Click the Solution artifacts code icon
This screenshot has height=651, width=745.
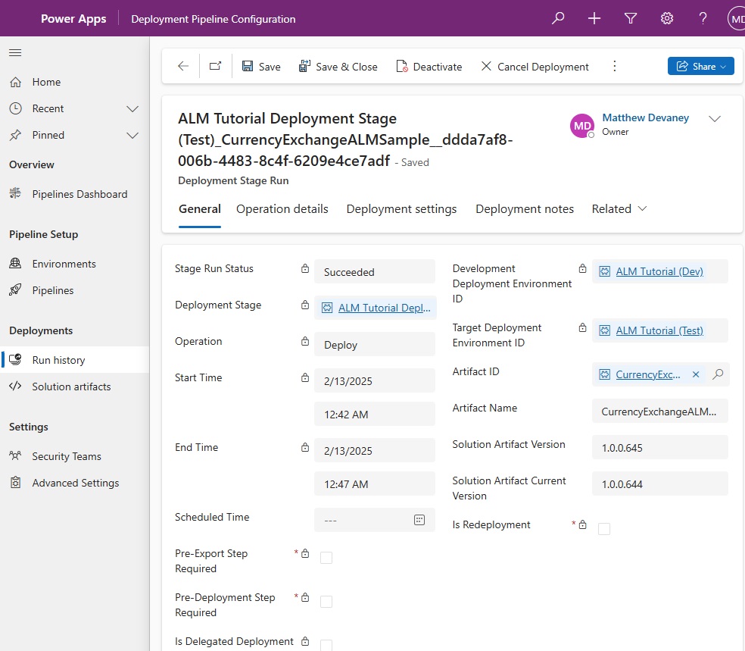15,387
